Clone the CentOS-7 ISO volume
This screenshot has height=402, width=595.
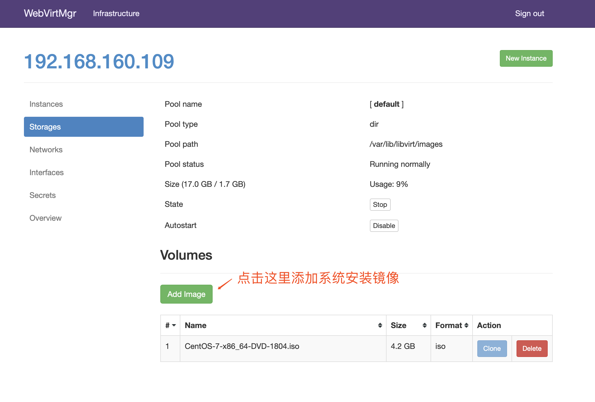[x=492, y=348]
